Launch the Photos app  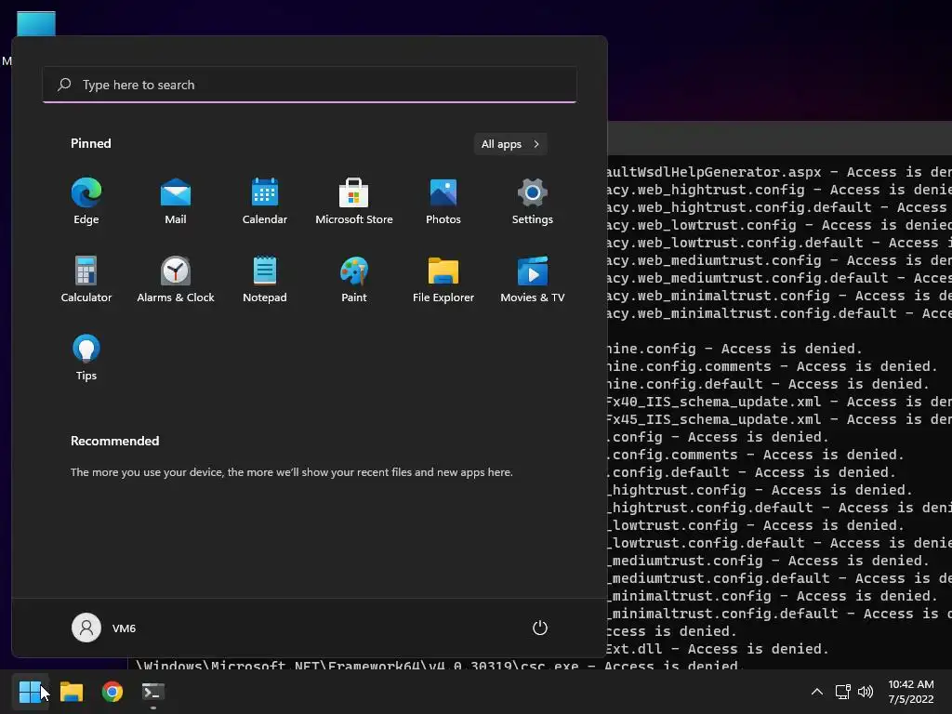(x=443, y=202)
